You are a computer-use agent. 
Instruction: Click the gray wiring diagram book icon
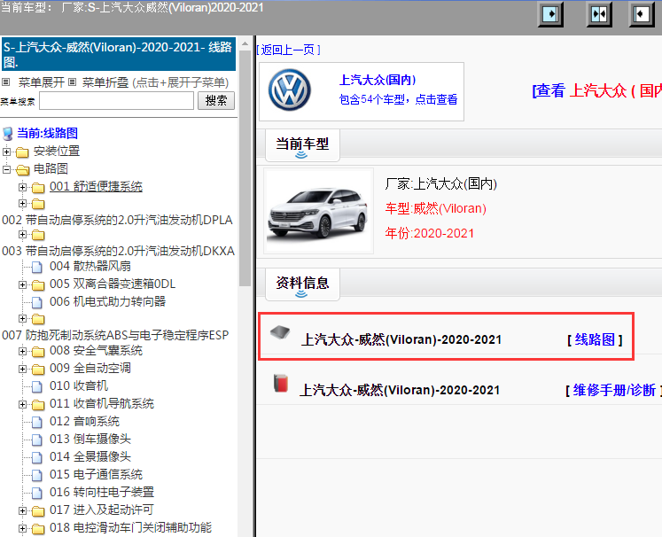pyautogui.click(x=280, y=332)
